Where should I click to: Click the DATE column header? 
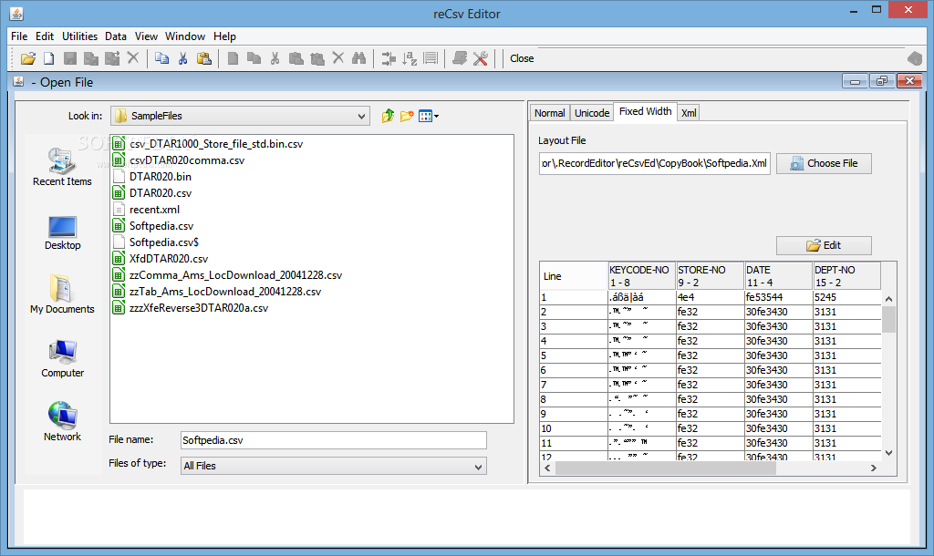coord(779,276)
